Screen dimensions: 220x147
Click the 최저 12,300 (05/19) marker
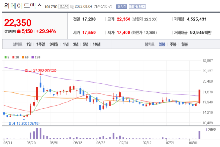[24, 123]
